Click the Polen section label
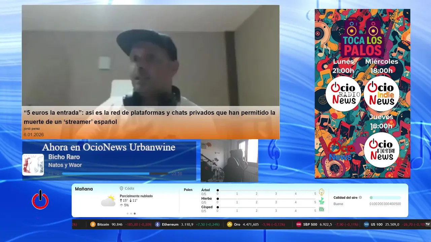The width and height of the screenshot is (431, 242). pos(188,190)
